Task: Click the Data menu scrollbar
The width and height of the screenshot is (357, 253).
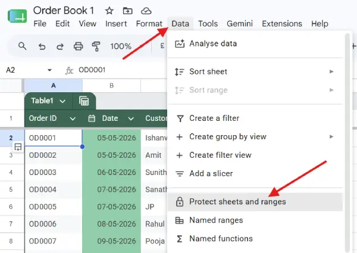Action: point(347,143)
